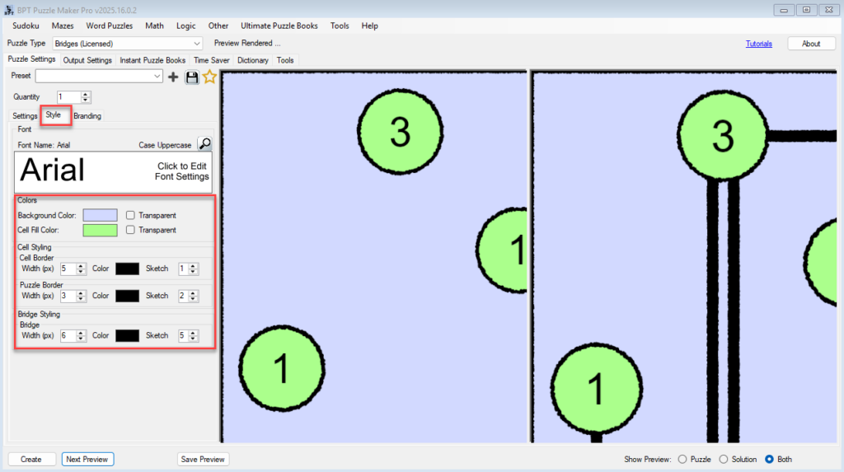
Task: Select the Solution preview radio button
Action: pyautogui.click(x=724, y=459)
